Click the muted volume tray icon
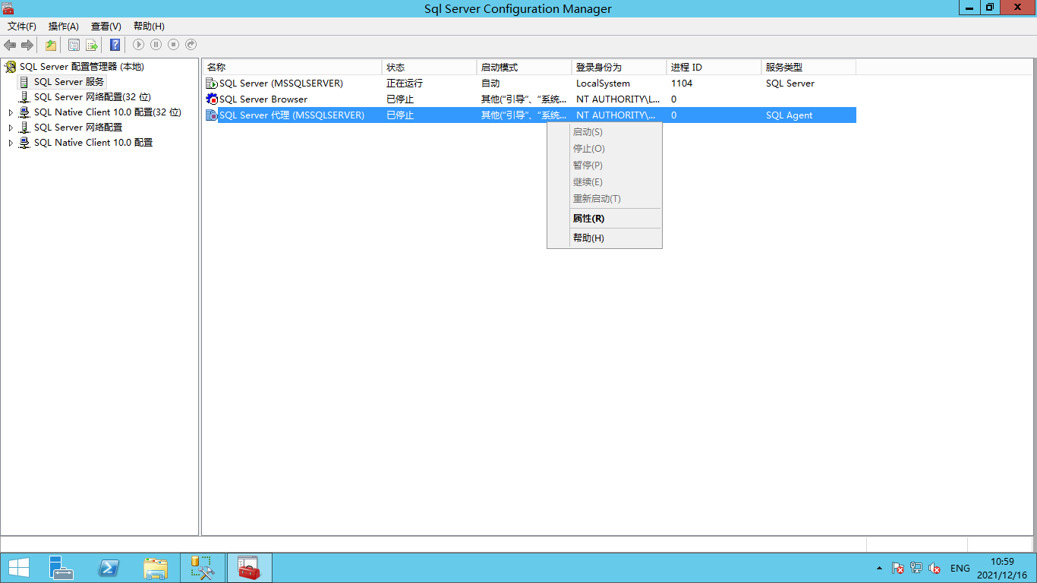Viewport: 1037px width, 583px height. [935, 568]
